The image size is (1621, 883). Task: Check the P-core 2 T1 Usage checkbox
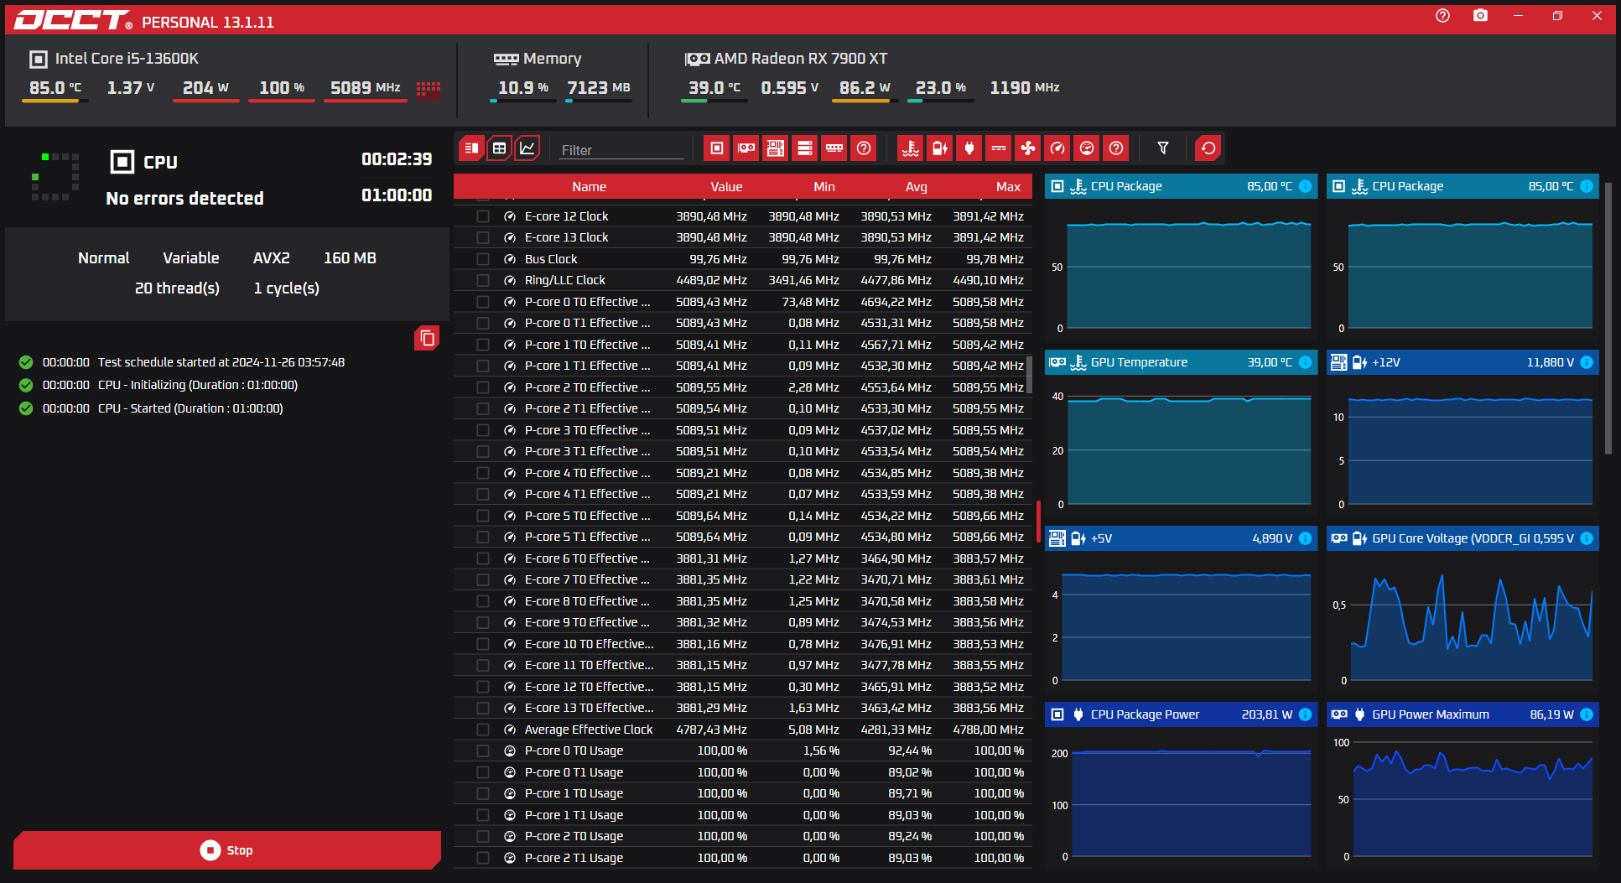tap(483, 858)
